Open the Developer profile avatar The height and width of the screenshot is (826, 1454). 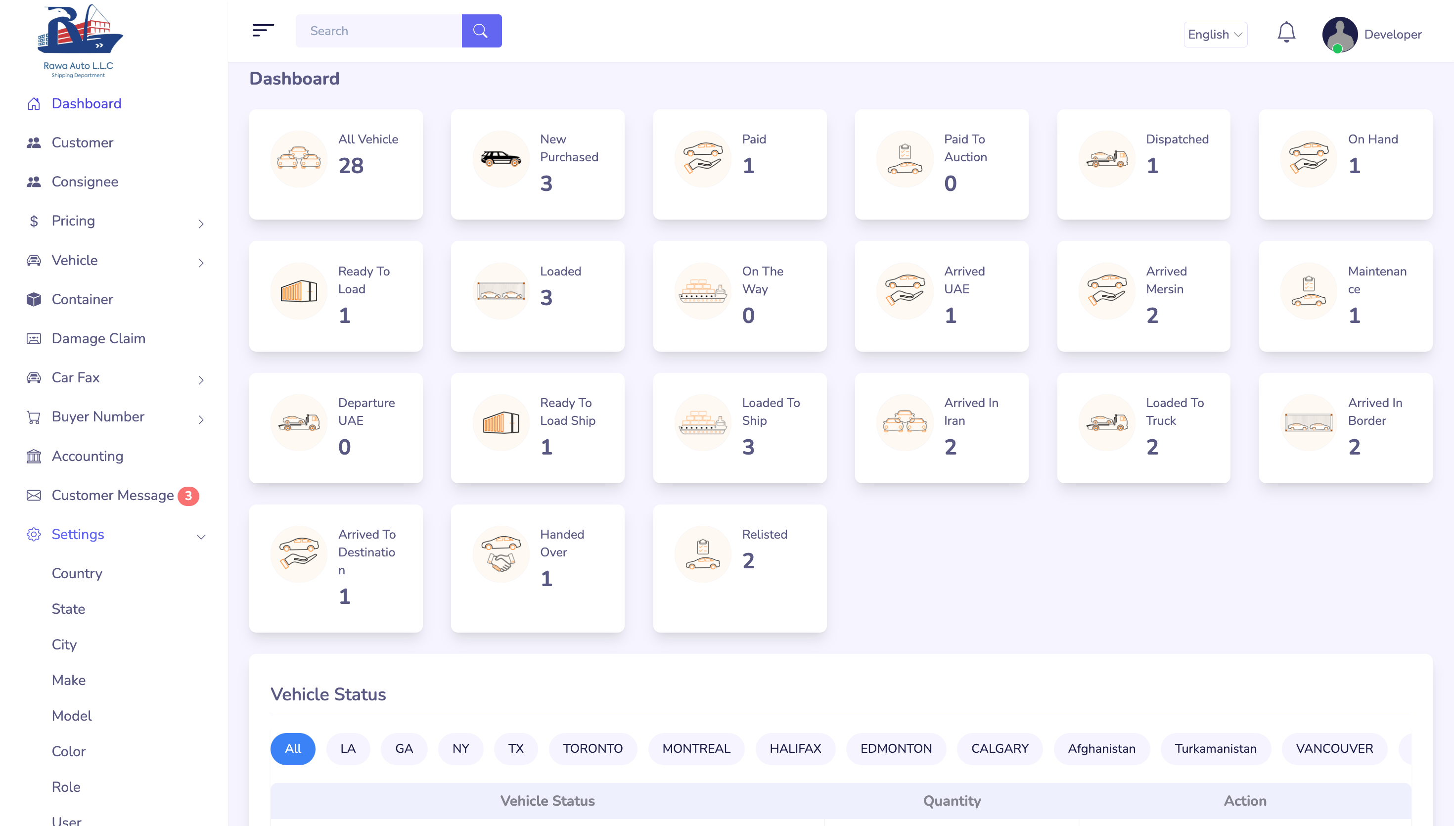[x=1339, y=34]
